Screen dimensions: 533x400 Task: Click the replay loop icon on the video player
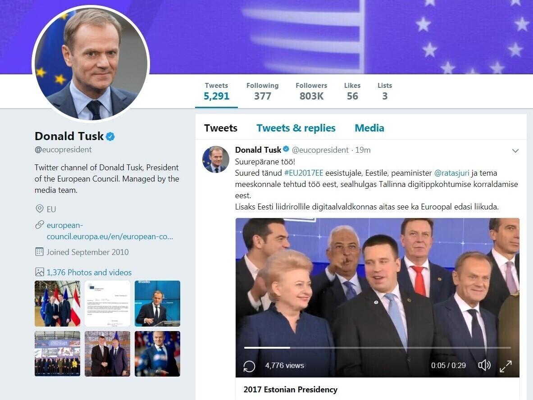pos(249,365)
